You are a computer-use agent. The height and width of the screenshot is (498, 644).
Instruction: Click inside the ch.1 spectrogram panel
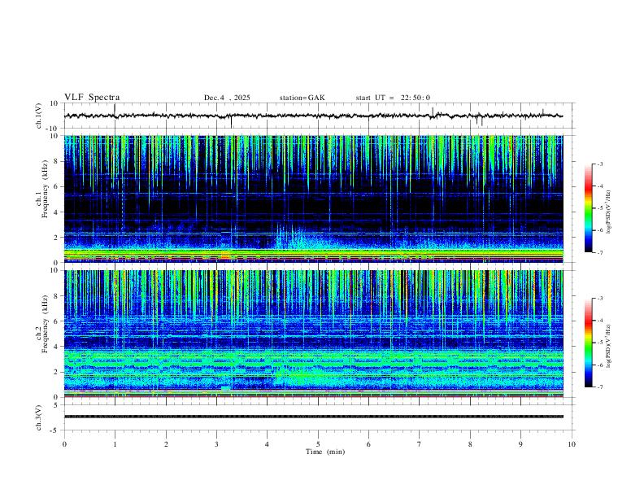[x=313, y=199]
